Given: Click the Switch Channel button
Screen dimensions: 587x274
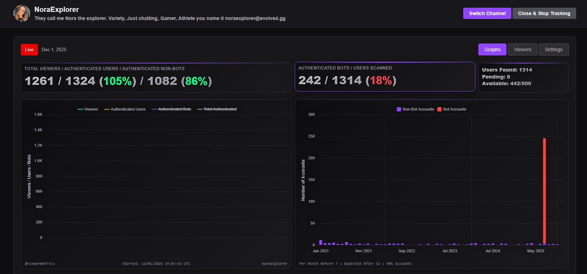Looking at the screenshot, I should tap(487, 13).
